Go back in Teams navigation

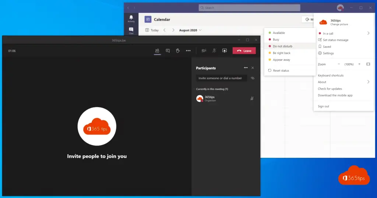tap(128, 8)
